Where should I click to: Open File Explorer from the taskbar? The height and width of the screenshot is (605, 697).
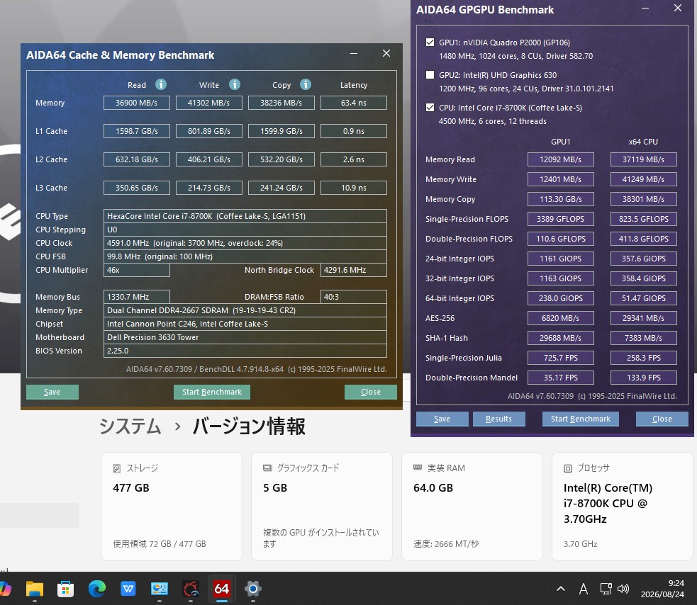click(35, 589)
